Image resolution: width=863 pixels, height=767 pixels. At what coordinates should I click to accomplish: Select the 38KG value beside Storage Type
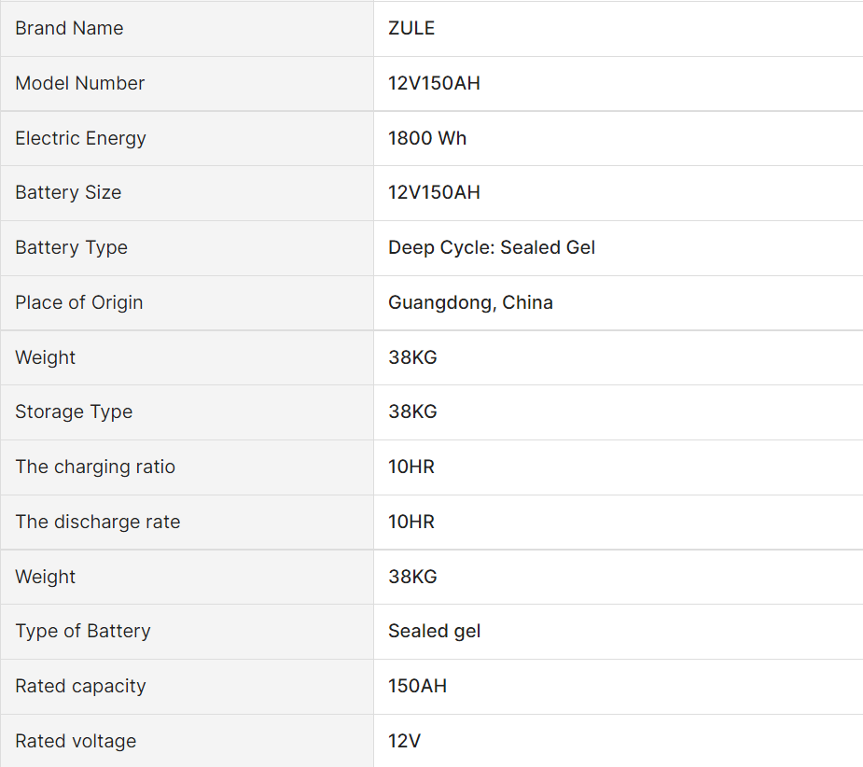click(412, 411)
